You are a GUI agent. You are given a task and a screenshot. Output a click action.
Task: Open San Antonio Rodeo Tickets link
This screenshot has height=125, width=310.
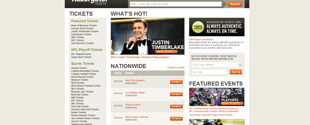point(85,119)
